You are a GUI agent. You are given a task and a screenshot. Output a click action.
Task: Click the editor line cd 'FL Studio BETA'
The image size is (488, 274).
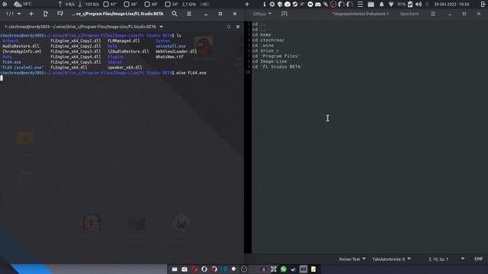(x=278, y=66)
